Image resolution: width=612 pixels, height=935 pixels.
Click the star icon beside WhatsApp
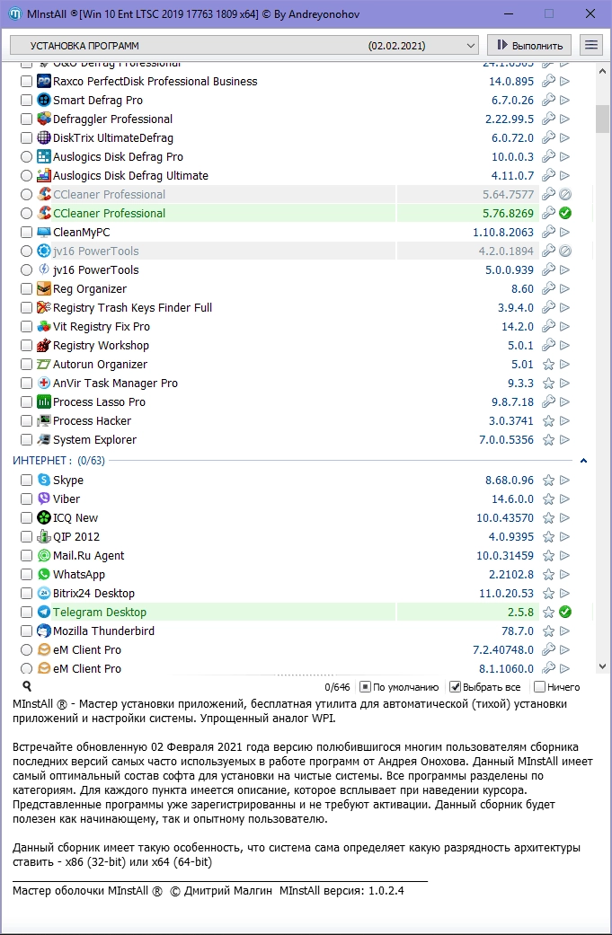point(548,575)
